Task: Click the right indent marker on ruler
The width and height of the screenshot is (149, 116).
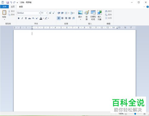Action: [x=117, y=28]
